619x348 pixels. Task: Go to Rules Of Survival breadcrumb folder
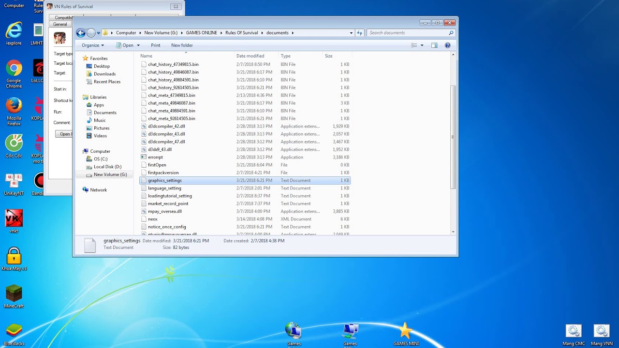pos(241,33)
